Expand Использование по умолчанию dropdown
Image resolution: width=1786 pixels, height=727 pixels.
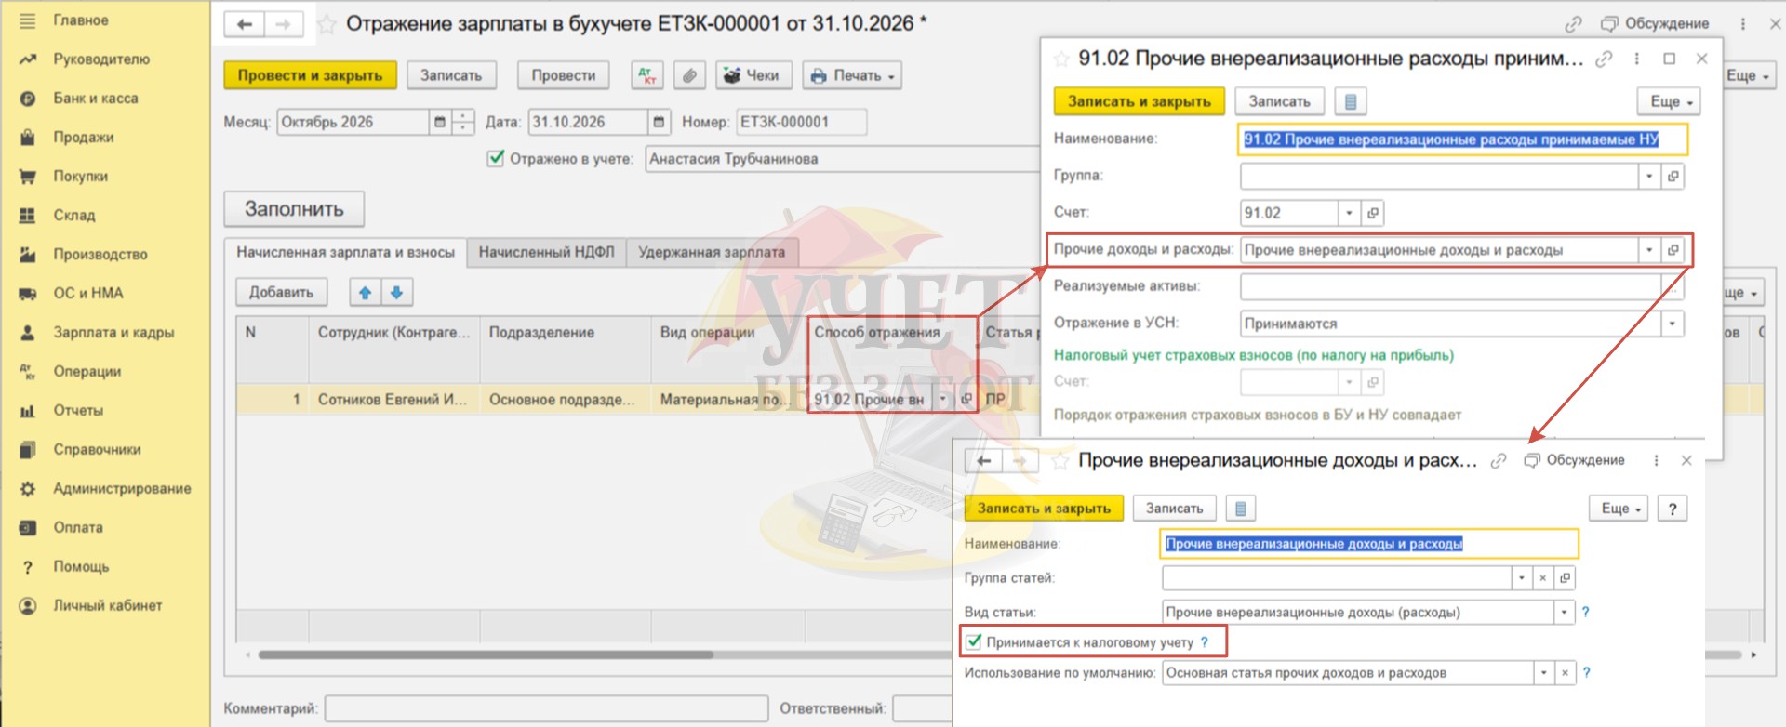[x=1543, y=672]
